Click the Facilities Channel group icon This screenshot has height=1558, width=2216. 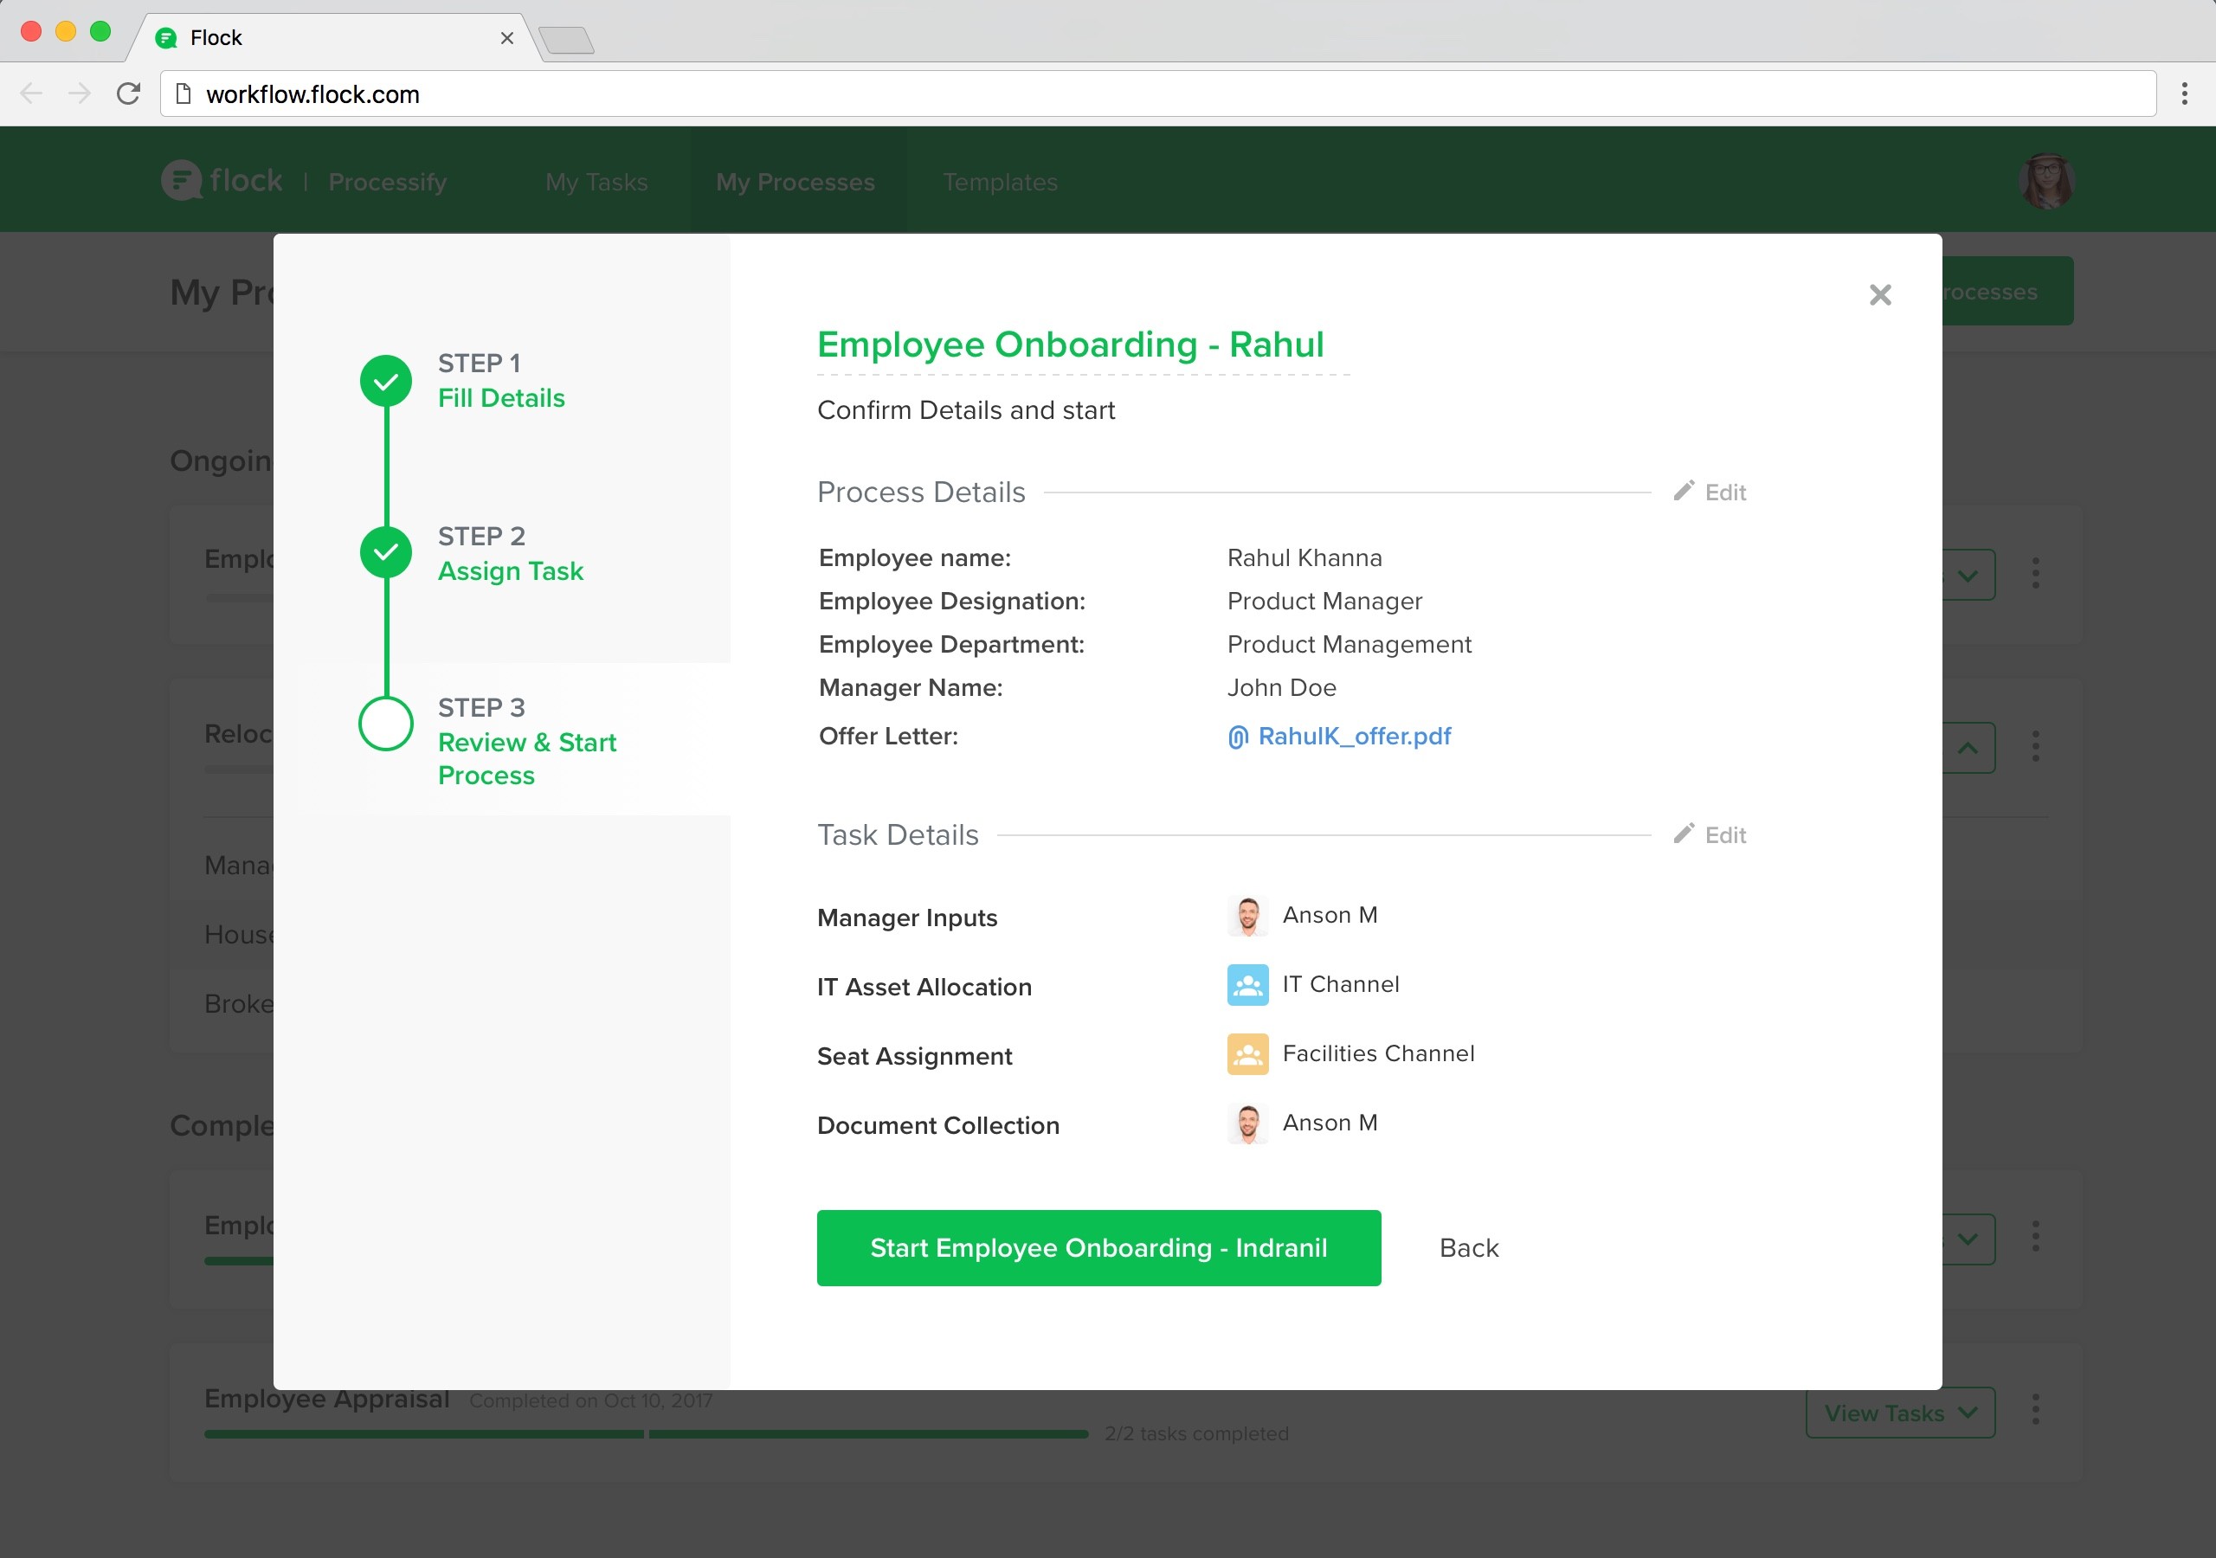pos(1248,1054)
